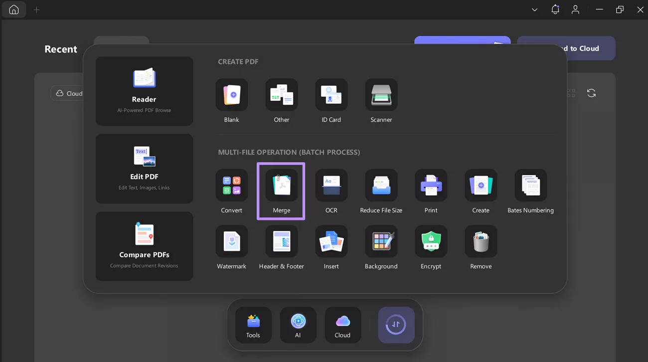
Task: Open Bates Numbering tool
Action: 530,186
